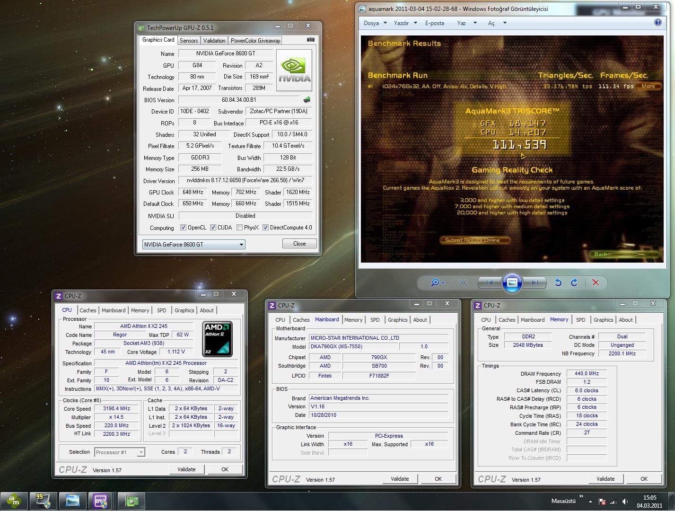Click the AMD Athlon II logo in CPU-Z
The height and width of the screenshot is (511, 675).
coord(218,339)
